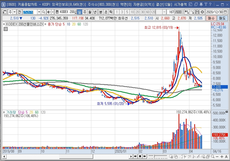Viewport: 230px width, 161px height.
Task: Expand the interval combo box after 120
Action: [164, 12]
